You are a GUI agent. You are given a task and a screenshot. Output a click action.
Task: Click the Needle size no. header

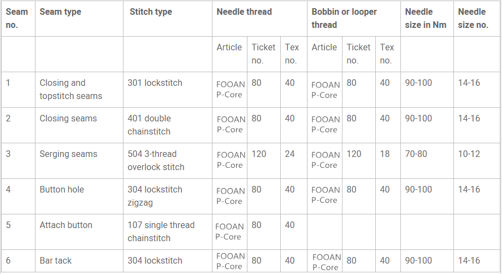476,19
